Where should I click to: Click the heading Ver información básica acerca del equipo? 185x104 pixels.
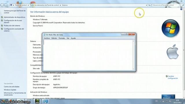coord(49,12)
